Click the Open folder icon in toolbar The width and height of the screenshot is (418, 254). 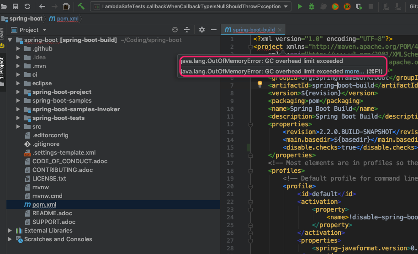pos(4,6)
